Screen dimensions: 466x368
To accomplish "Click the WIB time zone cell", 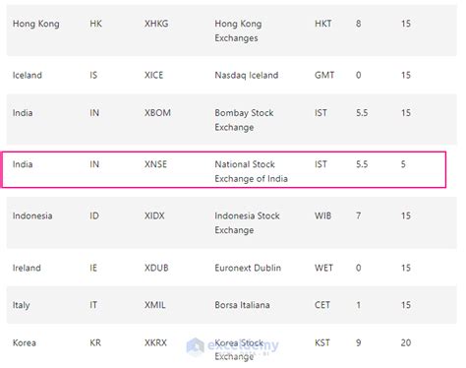I will click(322, 215).
